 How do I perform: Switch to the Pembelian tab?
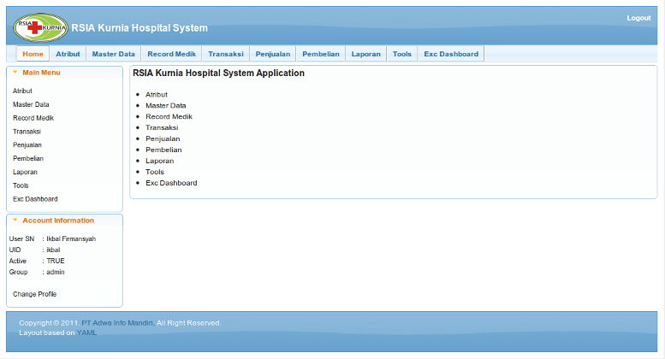click(321, 54)
